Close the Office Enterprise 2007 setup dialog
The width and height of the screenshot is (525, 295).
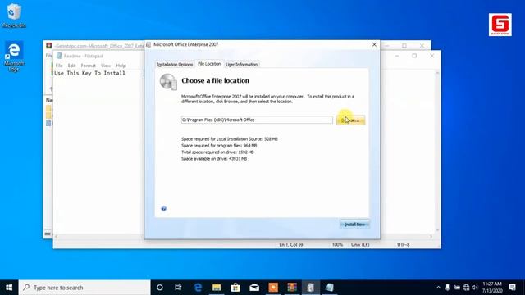point(374,44)
